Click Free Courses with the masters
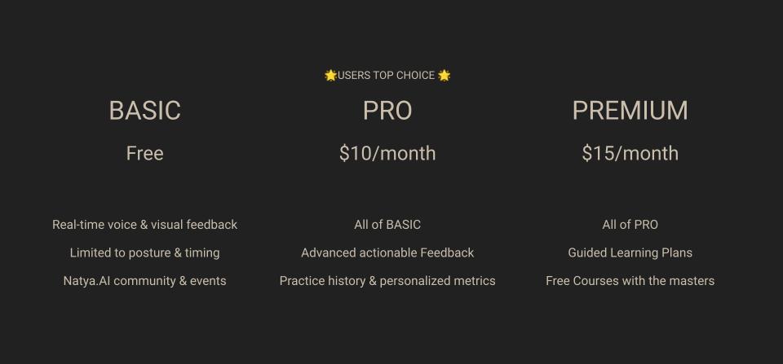Viewport: 783px width, 364px height. [630, 281]
